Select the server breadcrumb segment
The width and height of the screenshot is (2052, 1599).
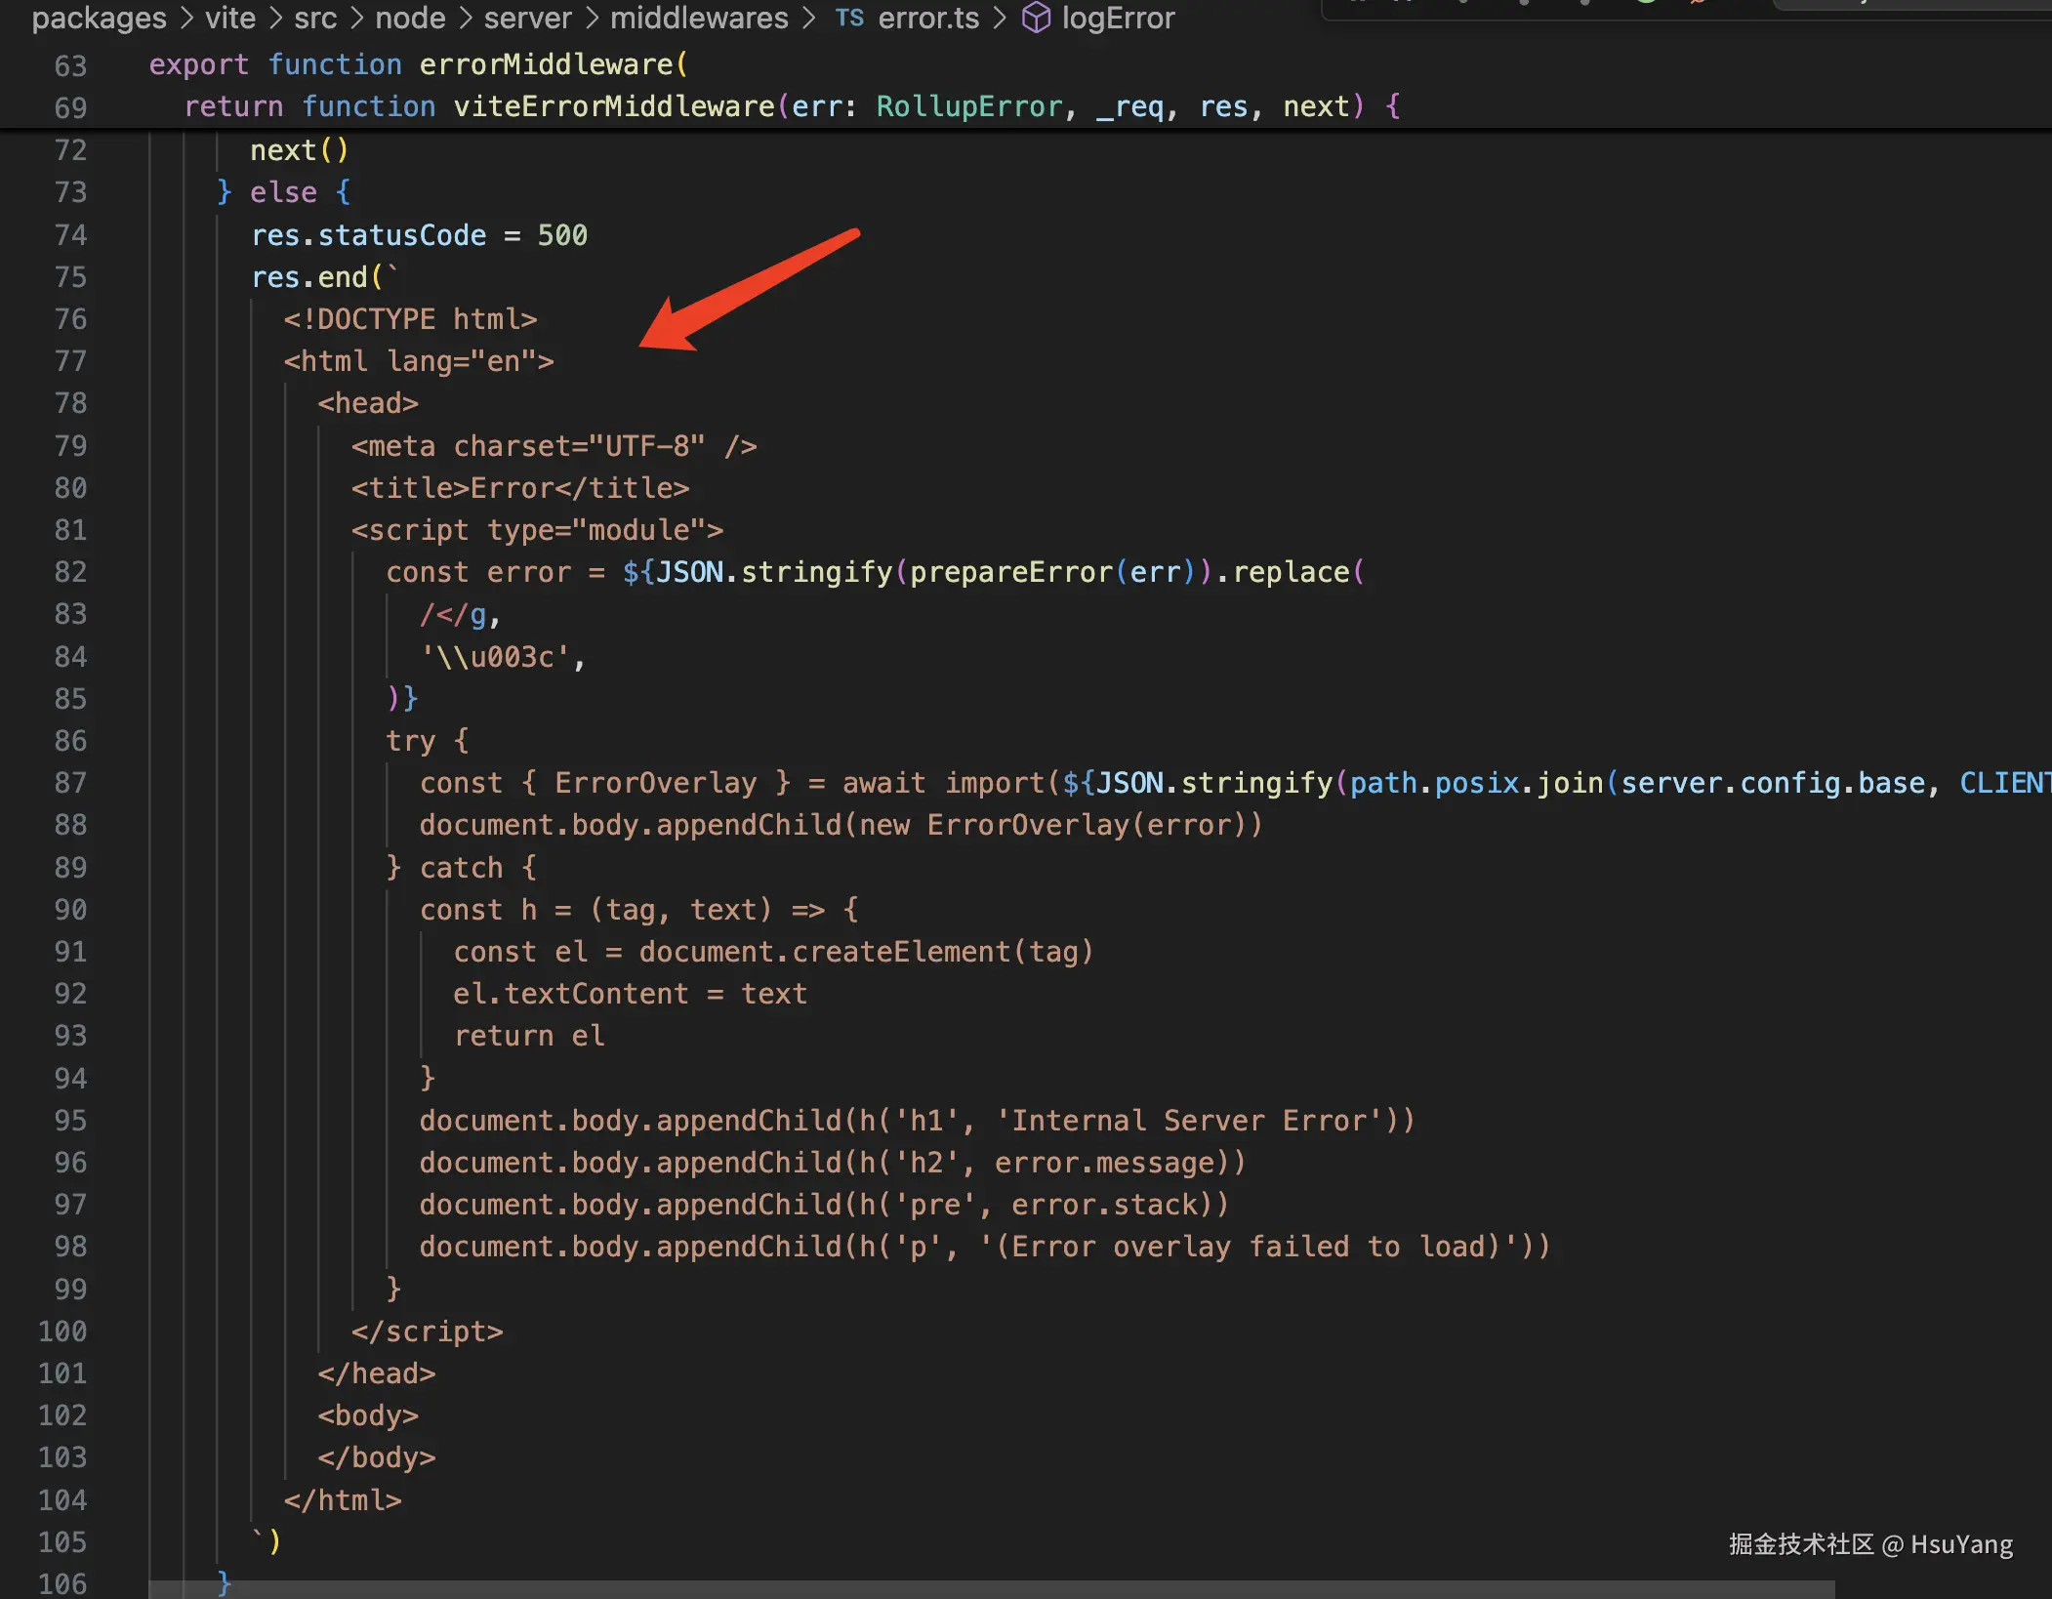(527, 18)
